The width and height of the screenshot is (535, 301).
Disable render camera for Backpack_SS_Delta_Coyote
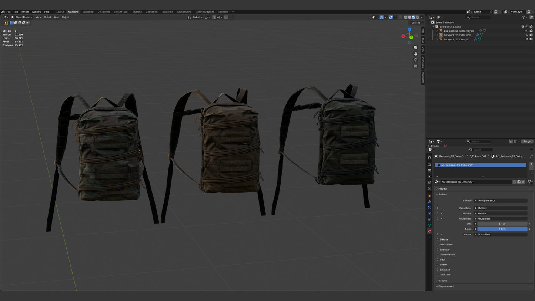coord(531,31)
